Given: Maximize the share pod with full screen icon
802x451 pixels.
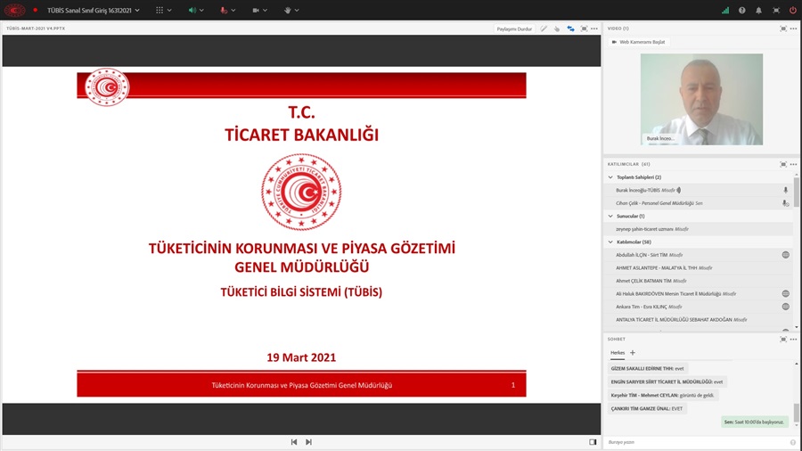Looking at the screenshot, I should 584,29.
